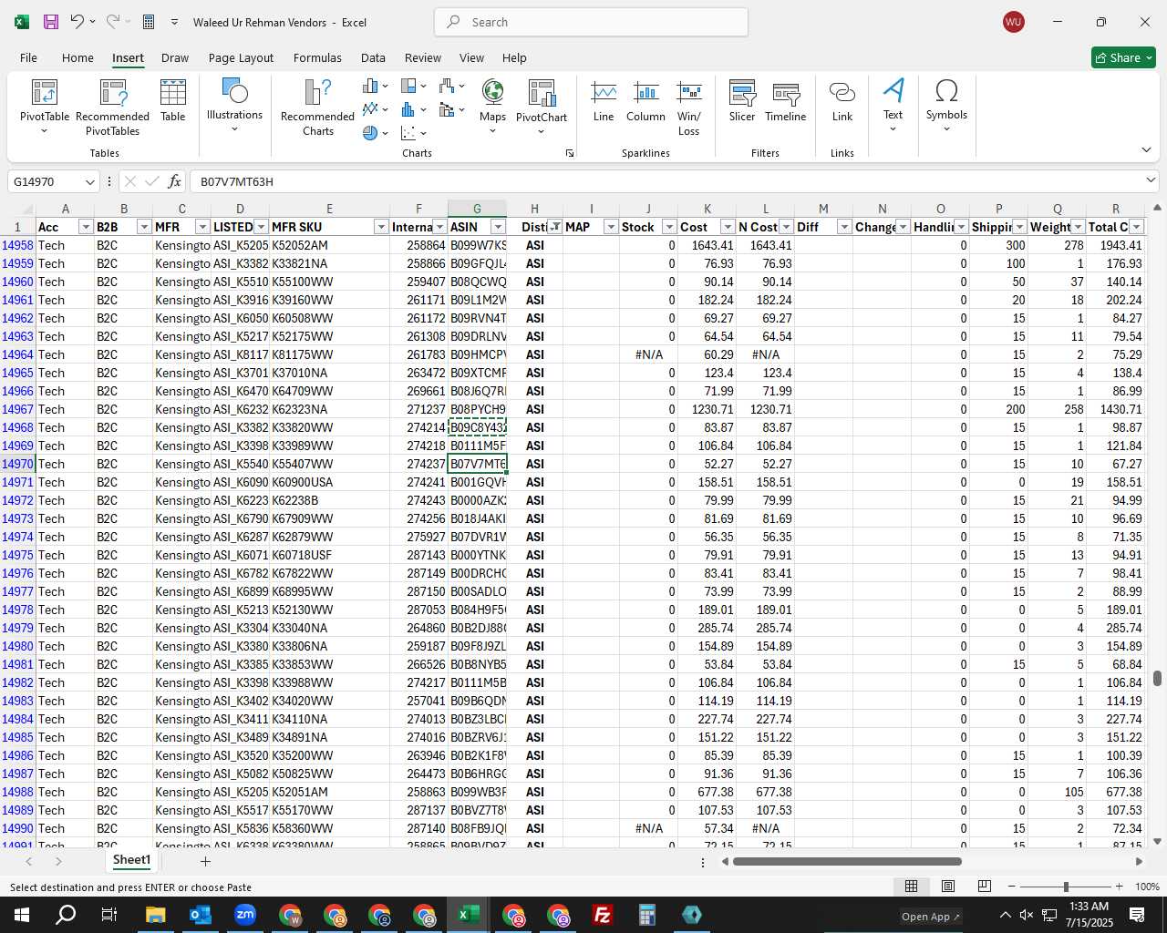Image resolution: width=1167 pixels, height=933 pixels.
Task: Switch to the Data tab
Action: [373, 57]
